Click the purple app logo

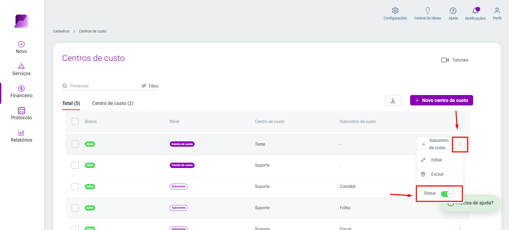22,21
